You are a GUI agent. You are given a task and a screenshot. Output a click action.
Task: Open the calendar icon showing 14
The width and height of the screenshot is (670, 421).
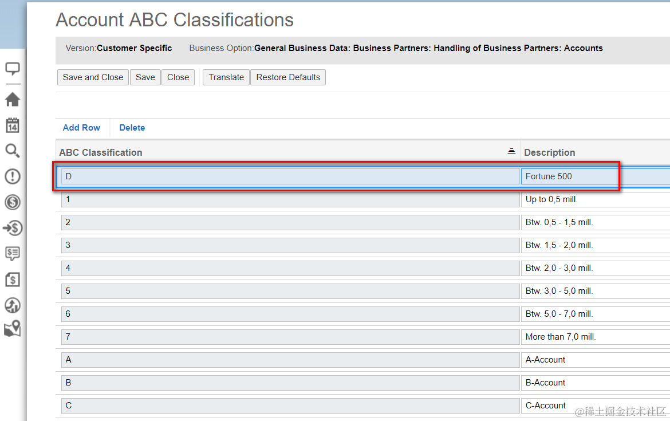pyautogui.click(x=13, y=125)
